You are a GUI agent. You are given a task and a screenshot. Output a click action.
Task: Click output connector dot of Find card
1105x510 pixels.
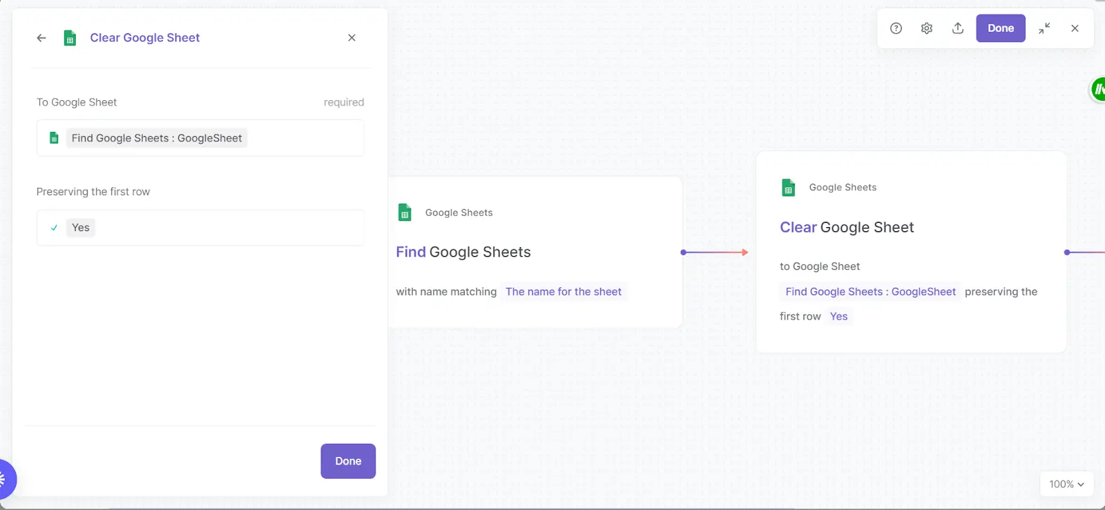click(683, 253)
